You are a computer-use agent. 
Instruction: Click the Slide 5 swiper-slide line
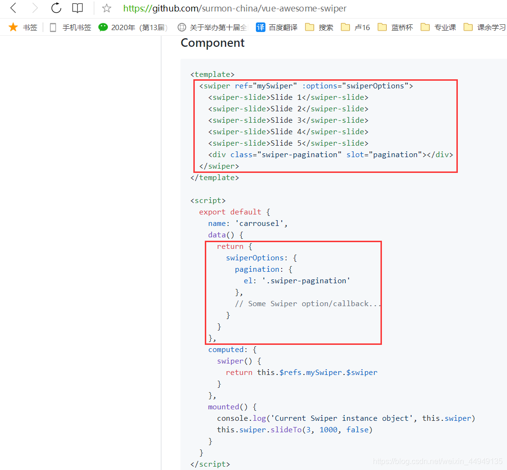288,143
